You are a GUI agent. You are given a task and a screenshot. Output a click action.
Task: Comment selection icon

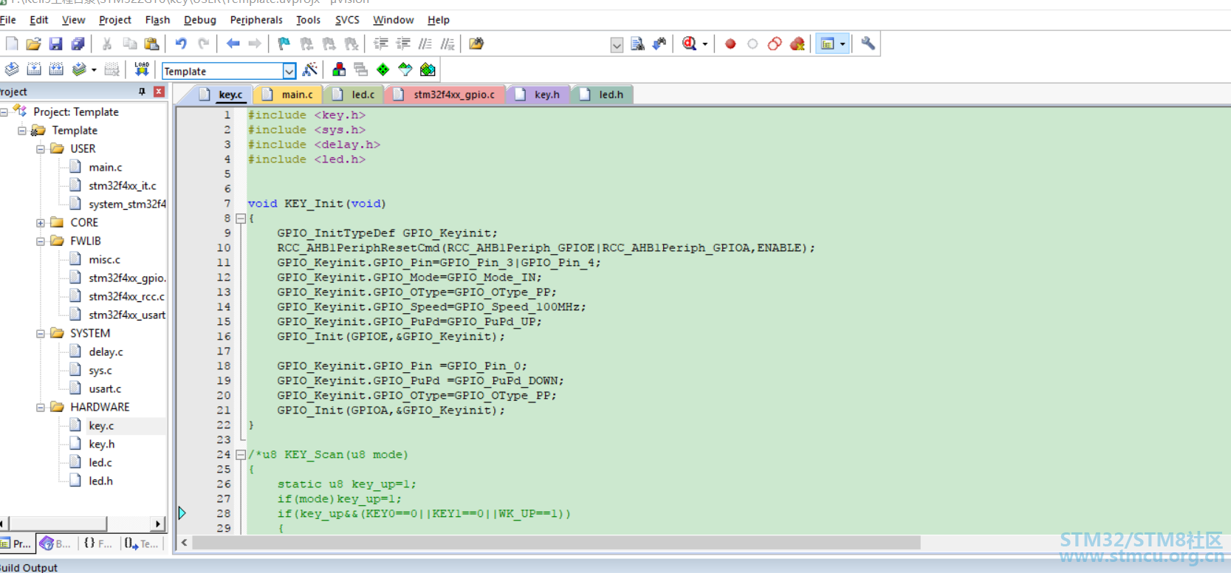[x=425, y=44]
